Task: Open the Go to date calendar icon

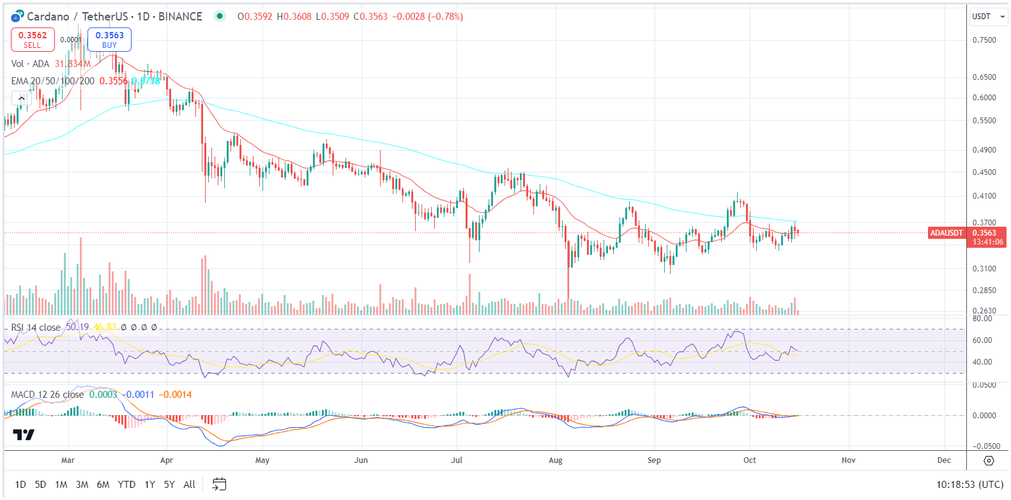Action: click(219, 484)
